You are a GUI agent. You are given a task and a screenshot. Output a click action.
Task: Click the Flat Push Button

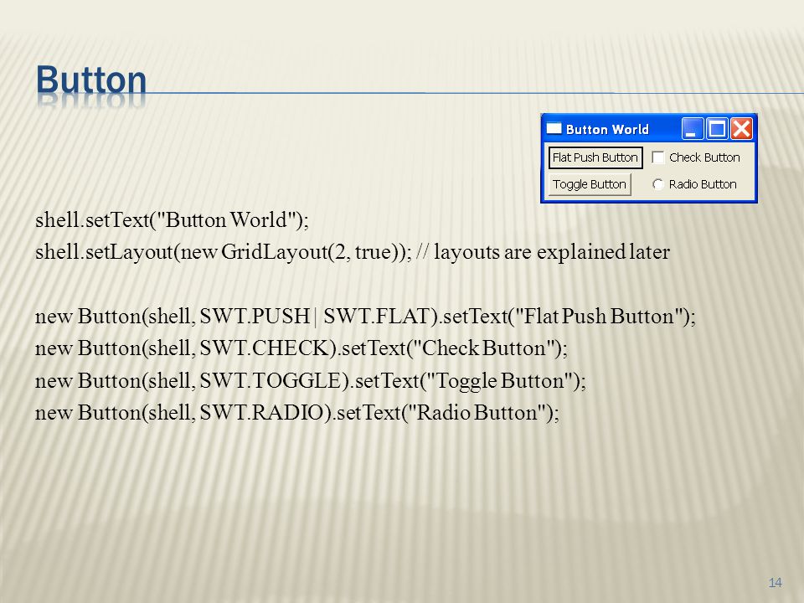tap(595, 157)
